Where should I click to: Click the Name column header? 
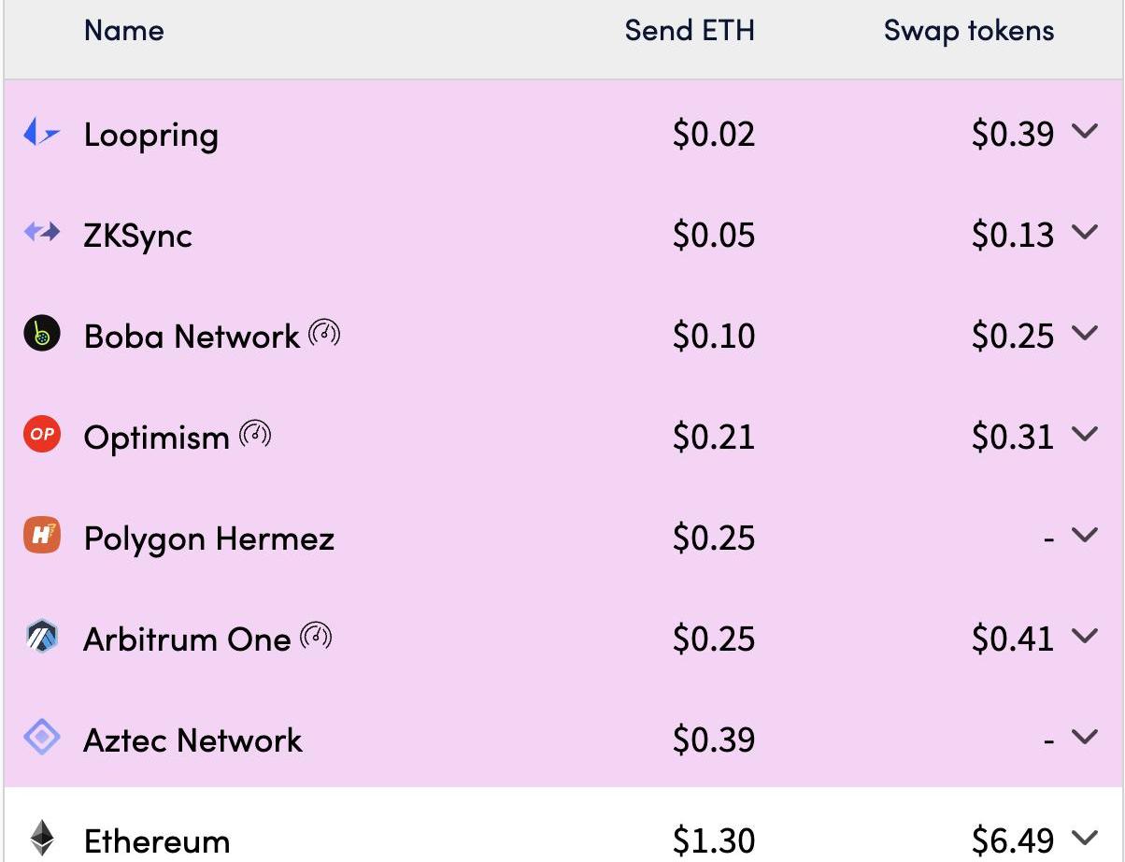click(x=123, y=31)
